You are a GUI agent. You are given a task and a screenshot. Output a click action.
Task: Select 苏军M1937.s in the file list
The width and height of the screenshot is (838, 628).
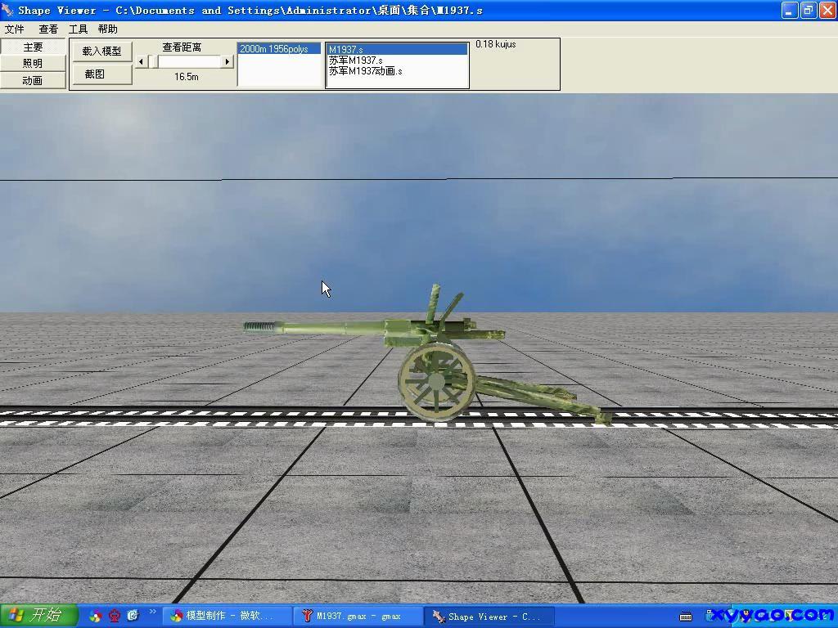click(356, 61)
